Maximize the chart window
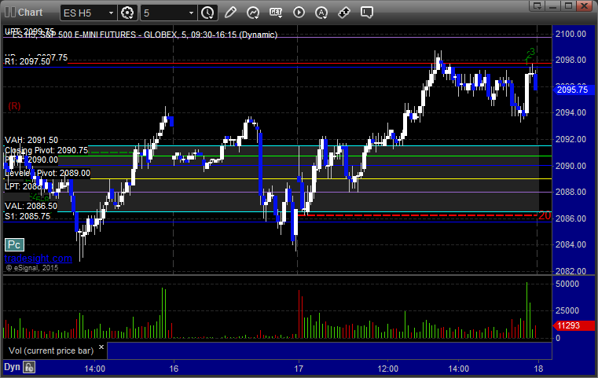The image size is (598, 378). tap(568, 6)
